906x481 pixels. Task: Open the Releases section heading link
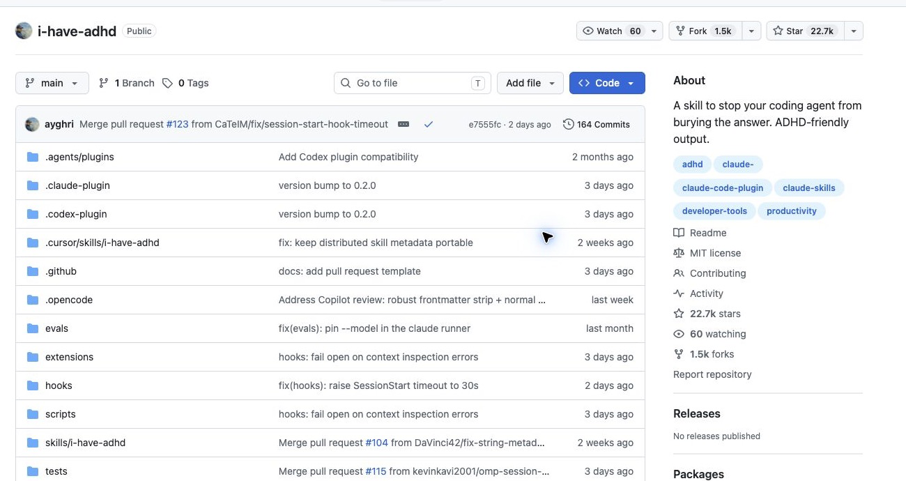pyautogui.click(x=697, y=413)
